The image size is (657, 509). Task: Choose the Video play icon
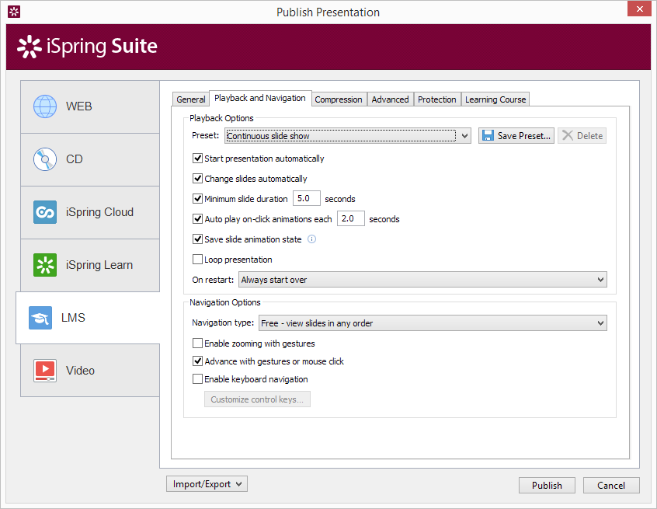(45, 371)
